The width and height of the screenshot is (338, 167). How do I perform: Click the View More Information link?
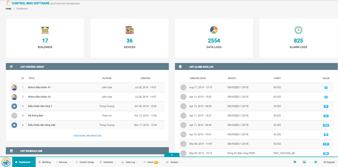(x=87, y=136)
